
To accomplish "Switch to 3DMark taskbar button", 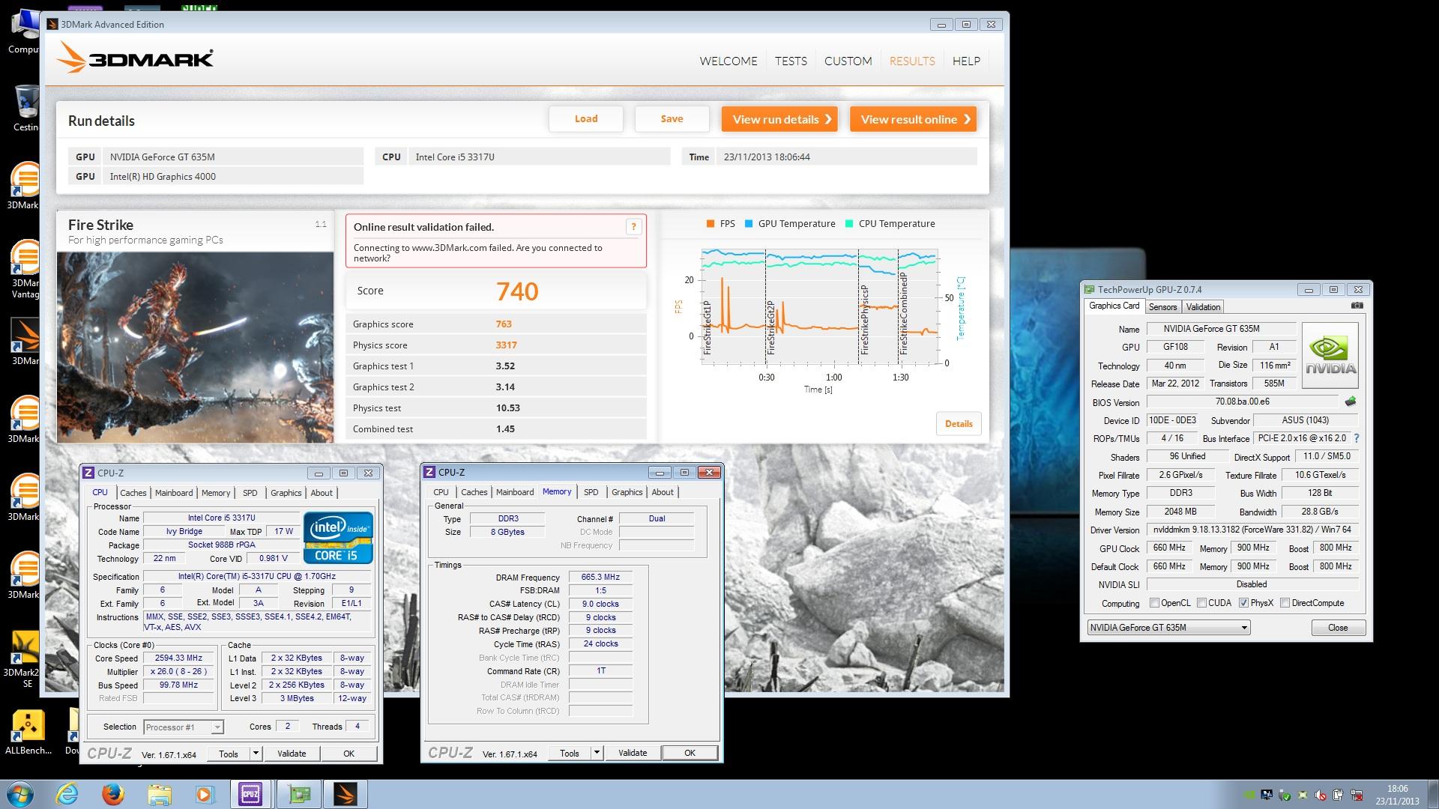I will pos(346,794).
